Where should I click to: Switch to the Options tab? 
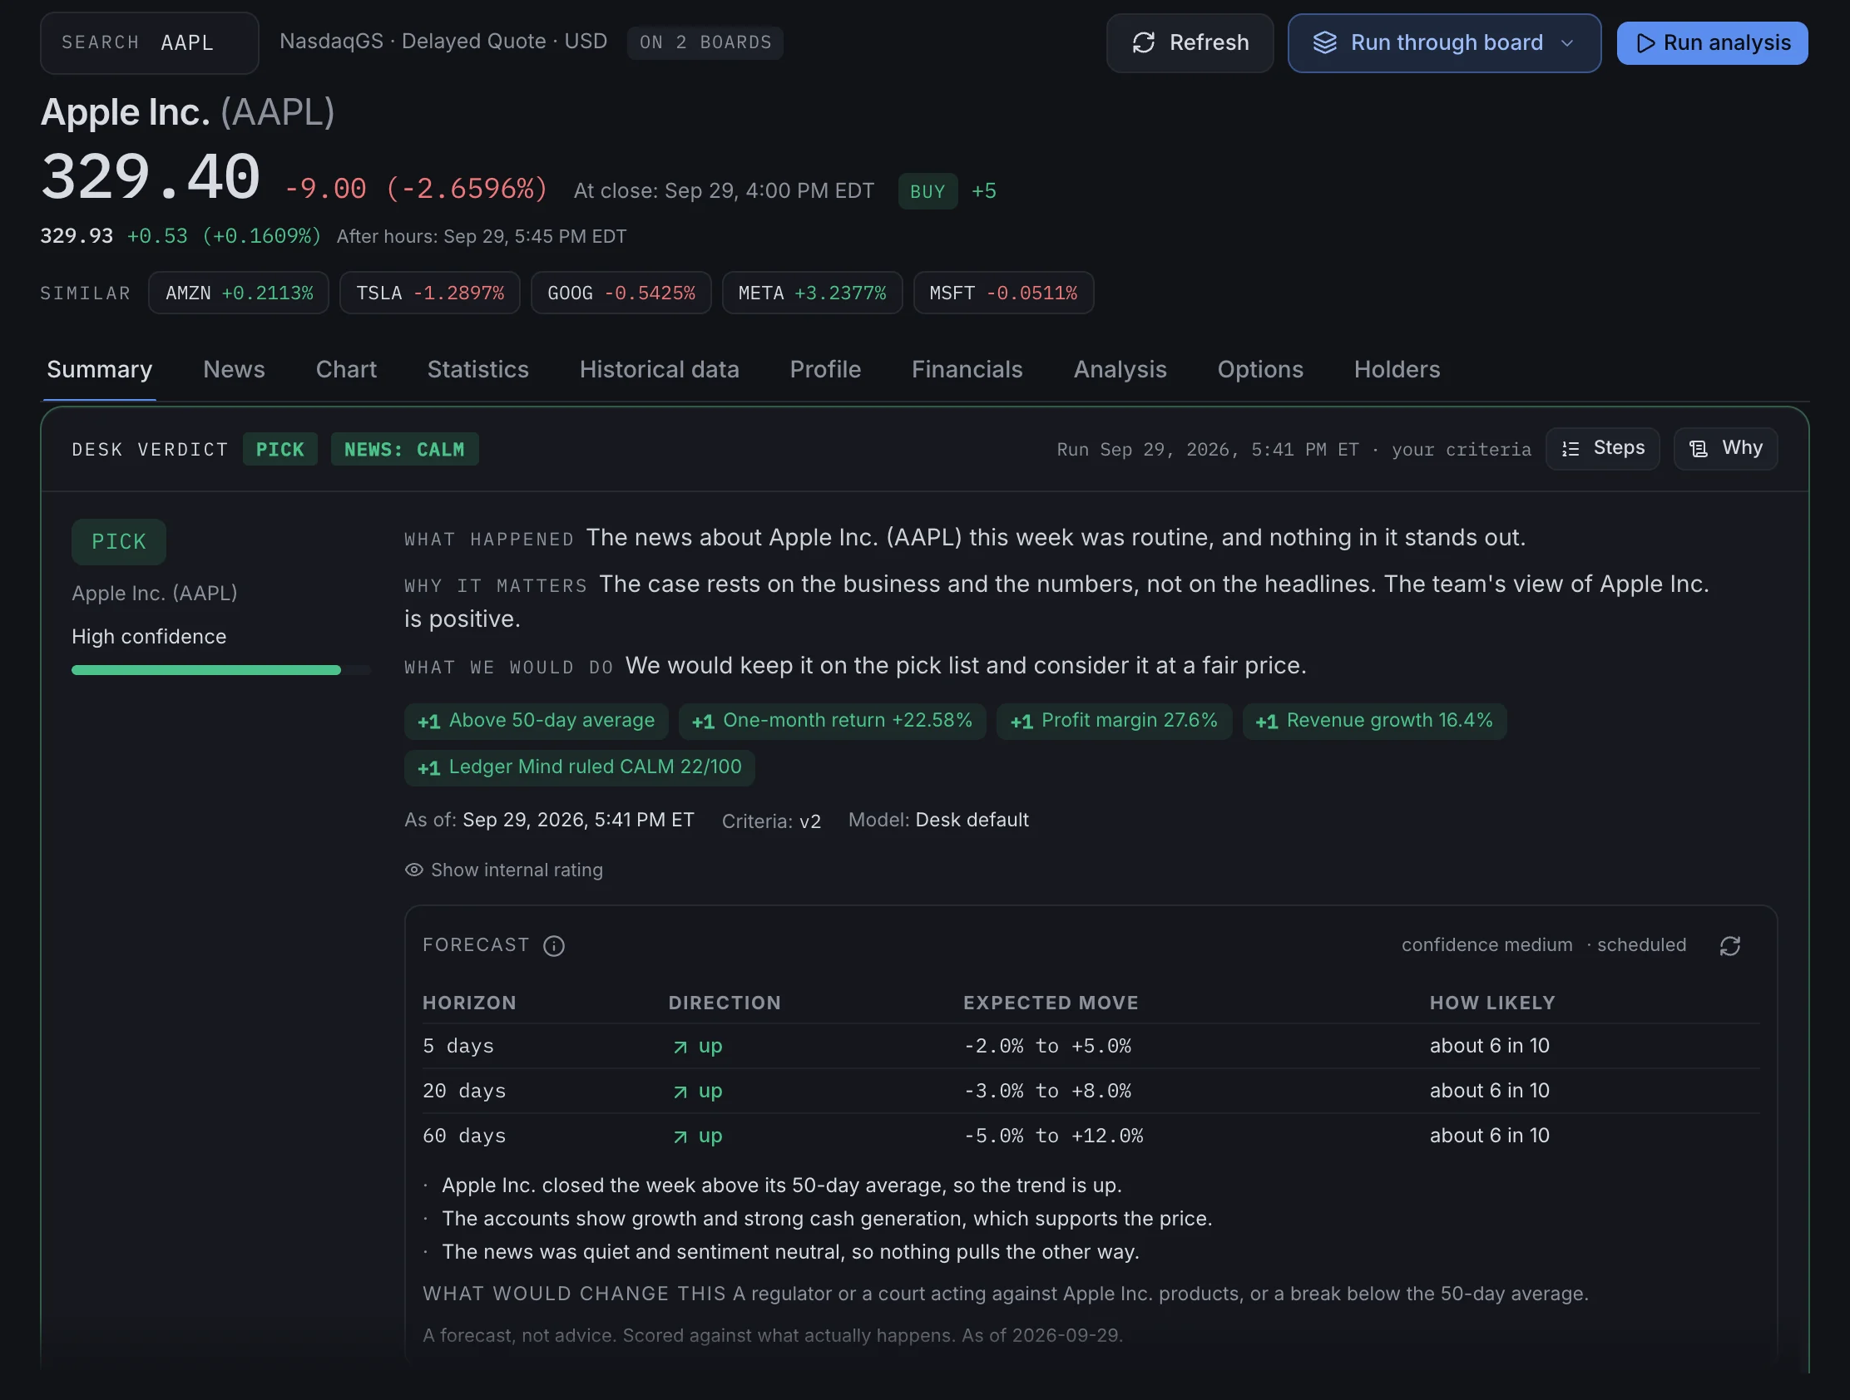click(x=1259, y=369)
